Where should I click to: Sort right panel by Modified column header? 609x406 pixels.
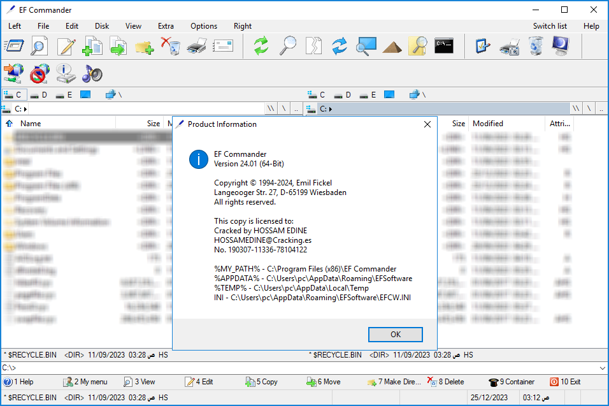click(x=506, y=124)
